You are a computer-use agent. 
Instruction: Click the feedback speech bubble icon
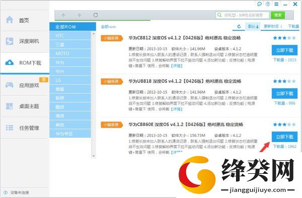(x=259, y=4)
